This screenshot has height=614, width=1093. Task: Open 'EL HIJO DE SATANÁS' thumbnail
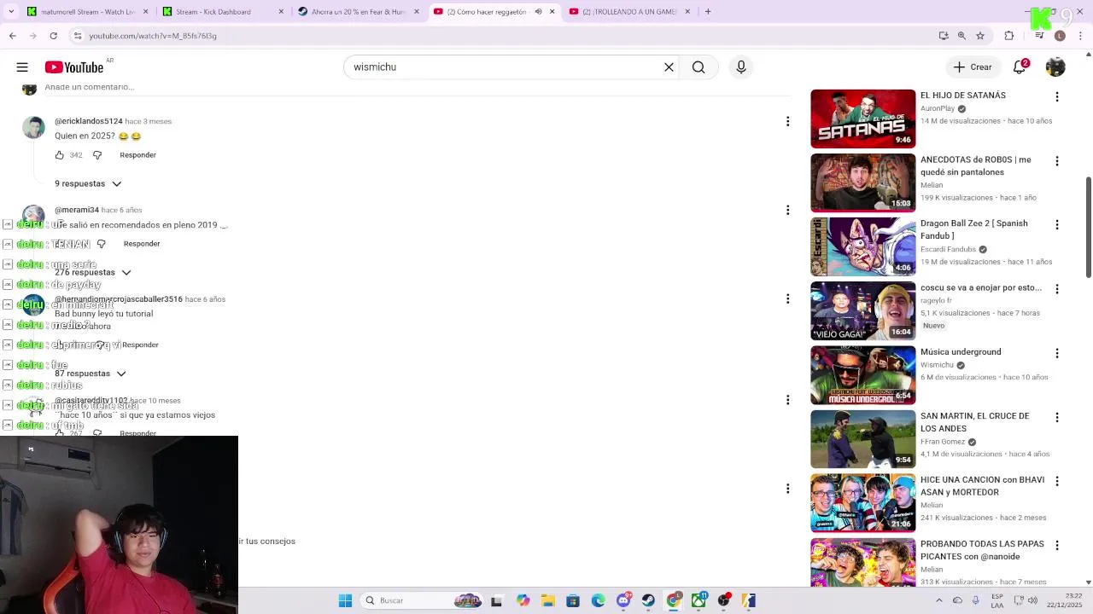click(x=862, y=119)
